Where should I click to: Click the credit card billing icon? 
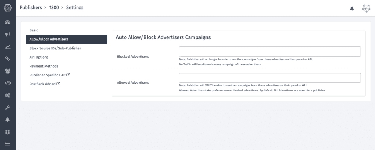point(8,143)
